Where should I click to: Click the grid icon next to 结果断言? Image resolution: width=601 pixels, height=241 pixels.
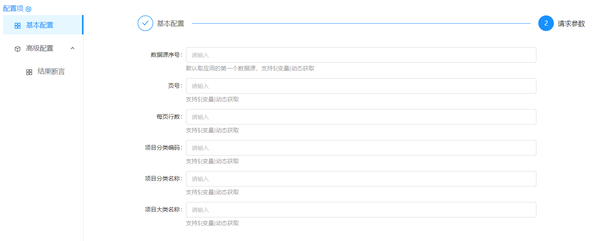(29, 72)
